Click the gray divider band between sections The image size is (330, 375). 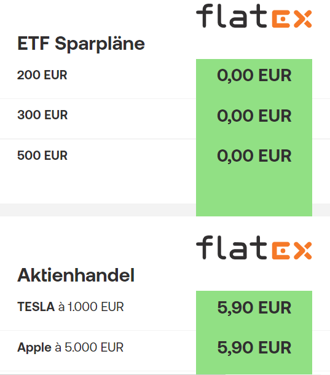tap(98, 210)
